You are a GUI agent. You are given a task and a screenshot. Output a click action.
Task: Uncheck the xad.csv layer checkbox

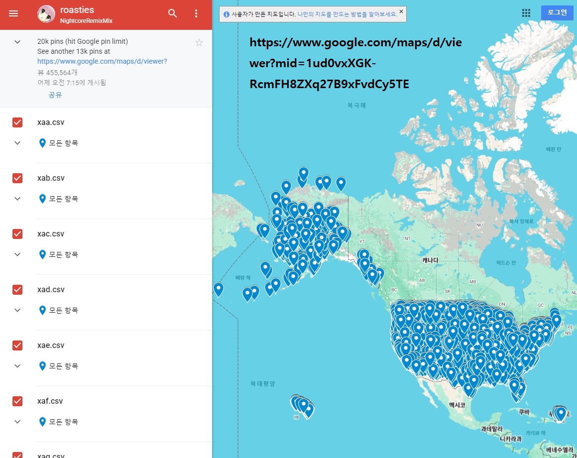[x=17, y=290]
